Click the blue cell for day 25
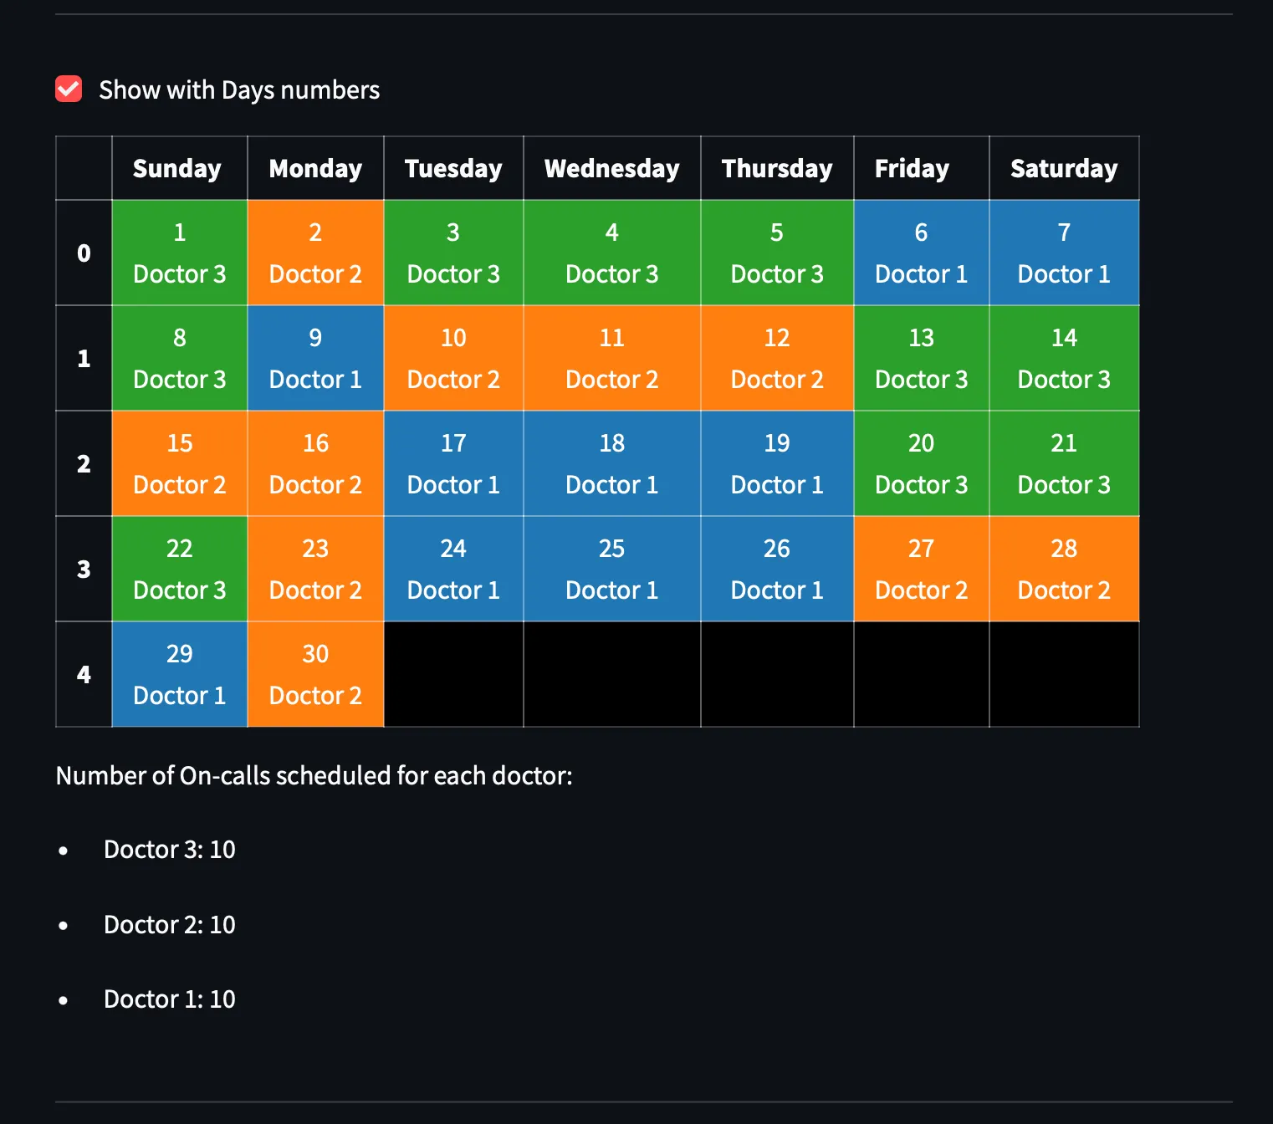Screen dimensions: 1273x1124 pos(611,569)
